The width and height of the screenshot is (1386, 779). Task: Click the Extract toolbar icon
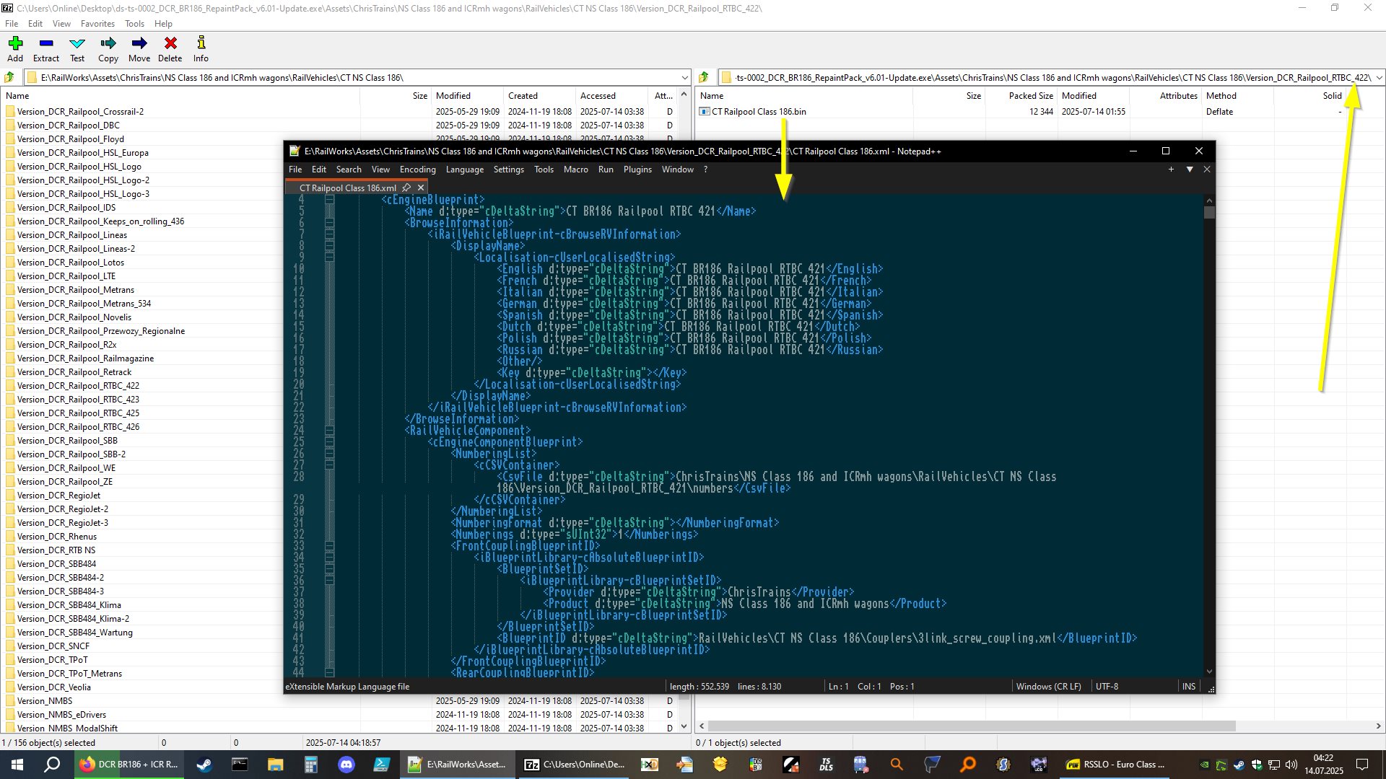[x=46, y=49]
